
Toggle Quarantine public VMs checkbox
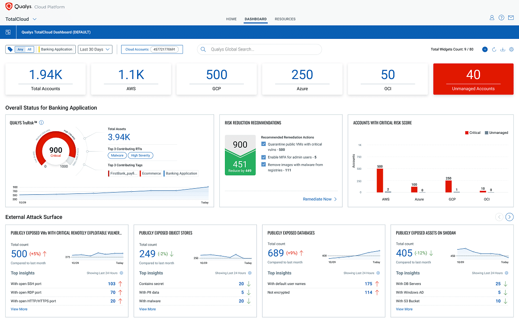[264, 144]
